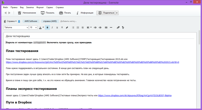Click the line starting План нужно поддерживать
The image size is (202, 110).
click(x=58, y=68)
